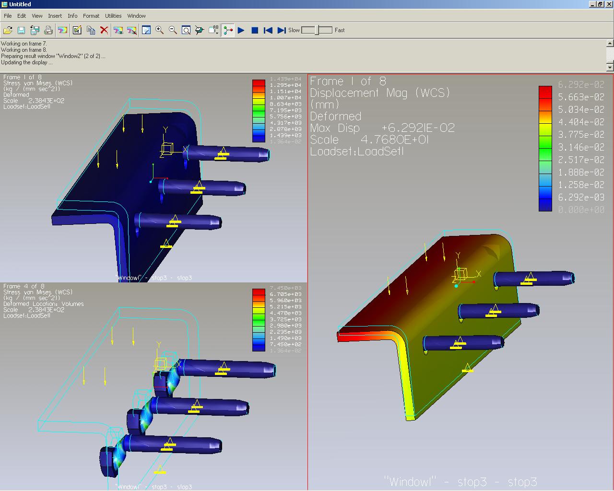This screenshot has height=491, width=614.
Task: Click 'Max Disp +6.2921E-02' text
Action: click(382, 128)
